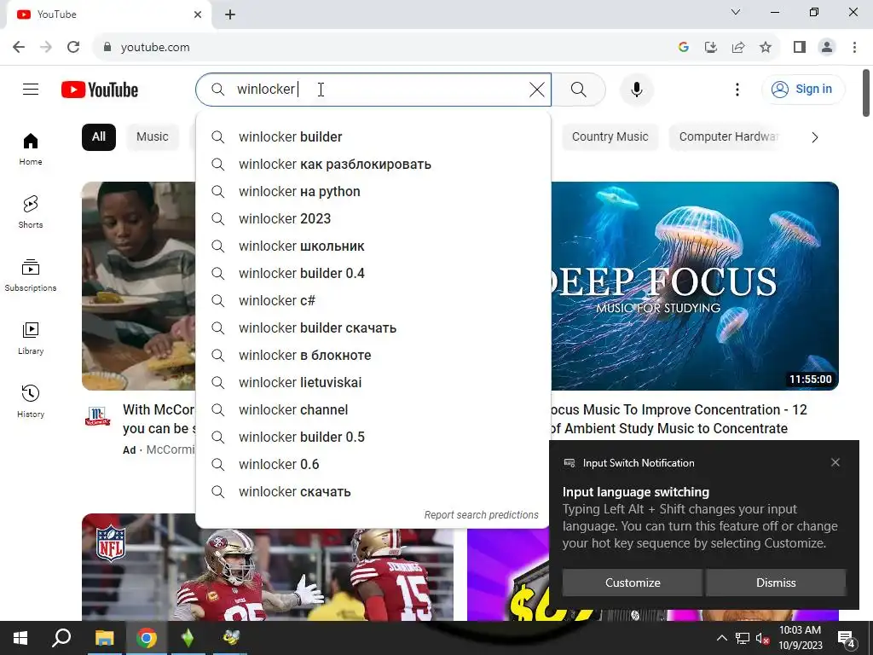Viewport: 873px width, 655px height.
Task: Go to Home in sidebar
Action: coord(31,149)
